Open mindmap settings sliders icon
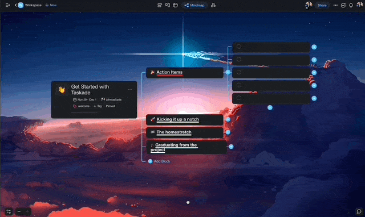 9,211
